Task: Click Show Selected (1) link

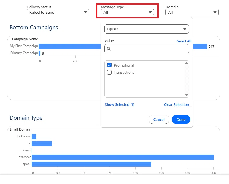Action: [x=119, y=104]
